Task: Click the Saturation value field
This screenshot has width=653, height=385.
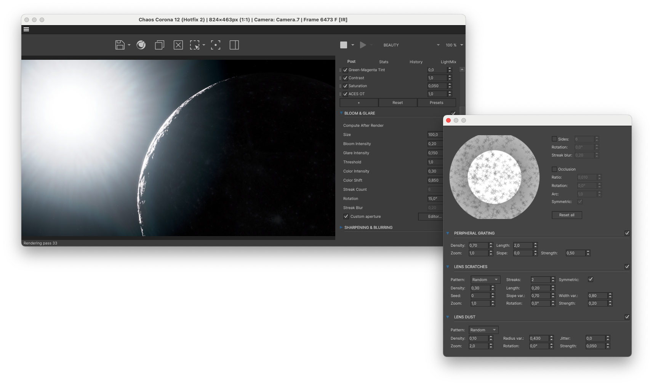Action: click(x=437, y=86)
